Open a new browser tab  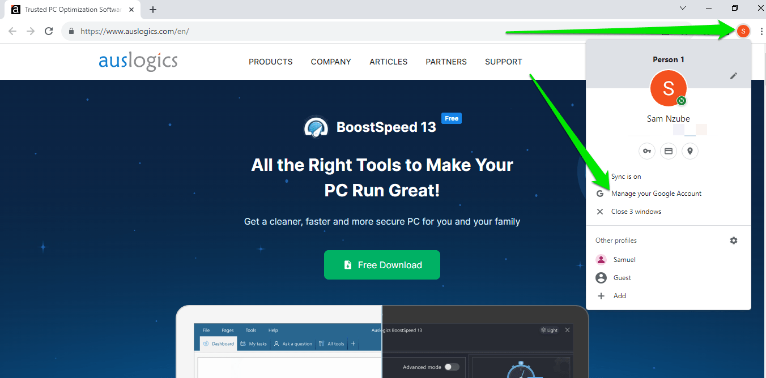pyautogui.click(x=153, y=10)
